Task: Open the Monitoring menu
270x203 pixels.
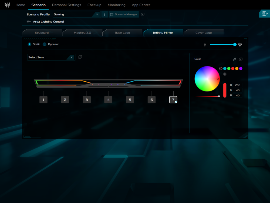Action: 116,5
